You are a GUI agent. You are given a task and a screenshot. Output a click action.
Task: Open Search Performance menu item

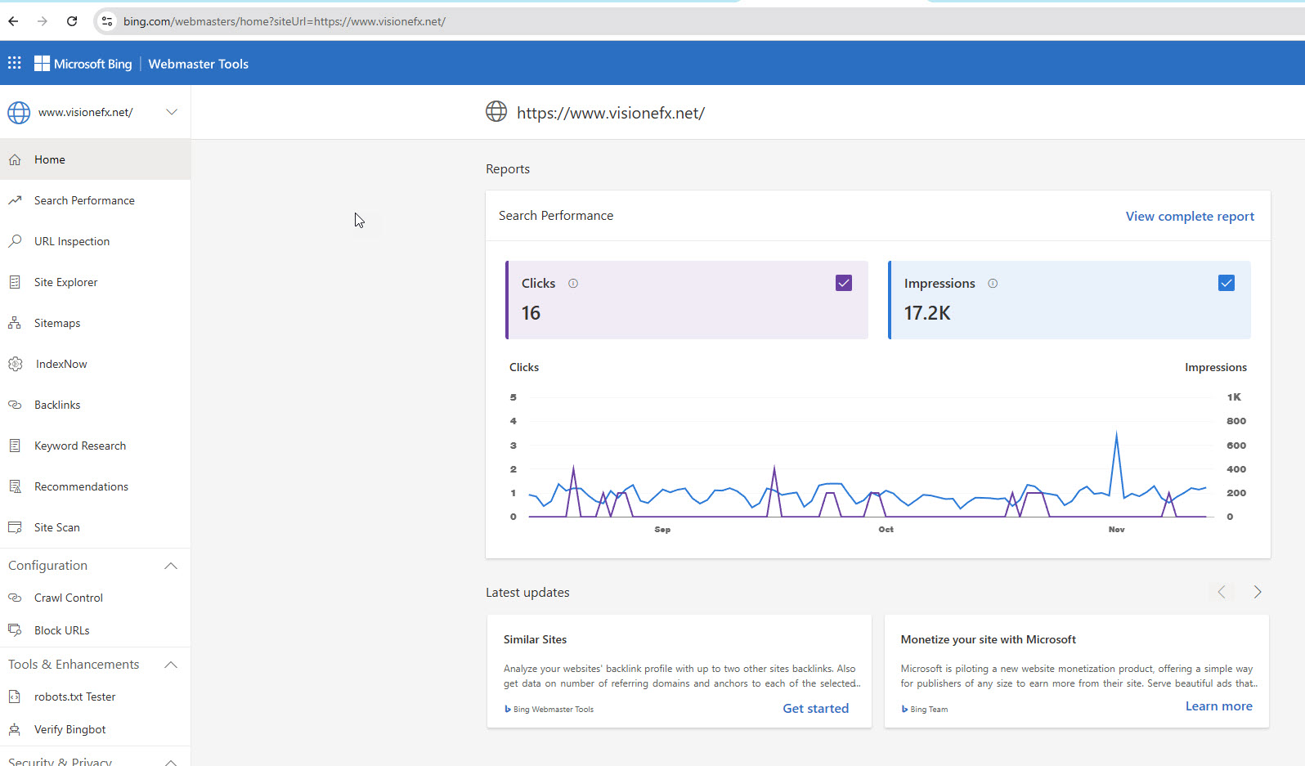(x=95, y=200)
